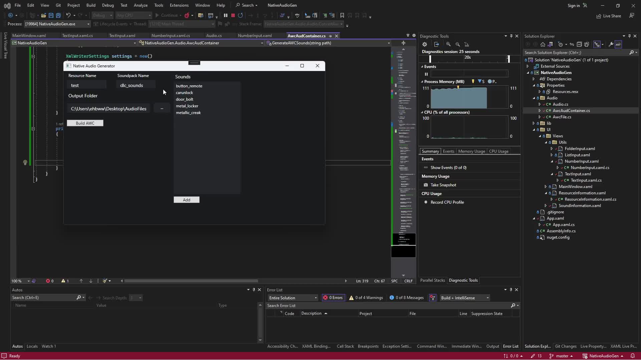Open the Debug menu
This screenshot has width=641, height=360.
click(108, 5)
